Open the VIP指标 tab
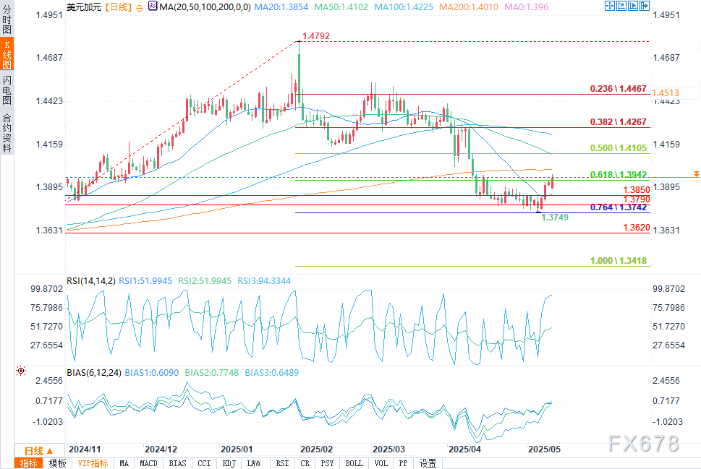The image size is (701, 469). [x=92, y=463]
